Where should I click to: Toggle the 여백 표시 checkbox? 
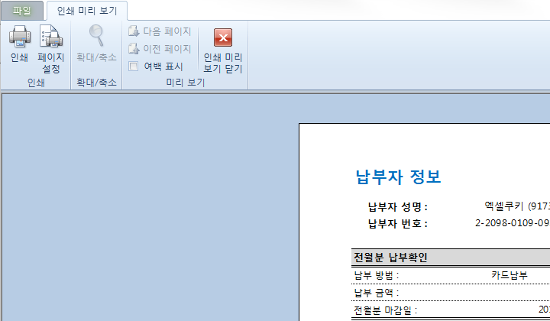[133, 66]
